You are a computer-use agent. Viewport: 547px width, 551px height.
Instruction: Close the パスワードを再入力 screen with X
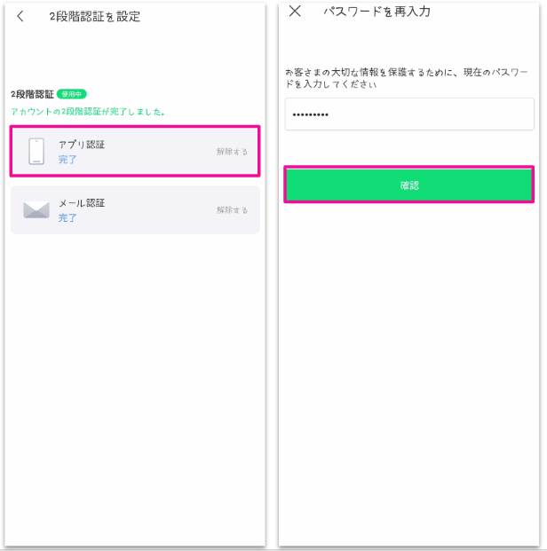[x=296, y=12]
